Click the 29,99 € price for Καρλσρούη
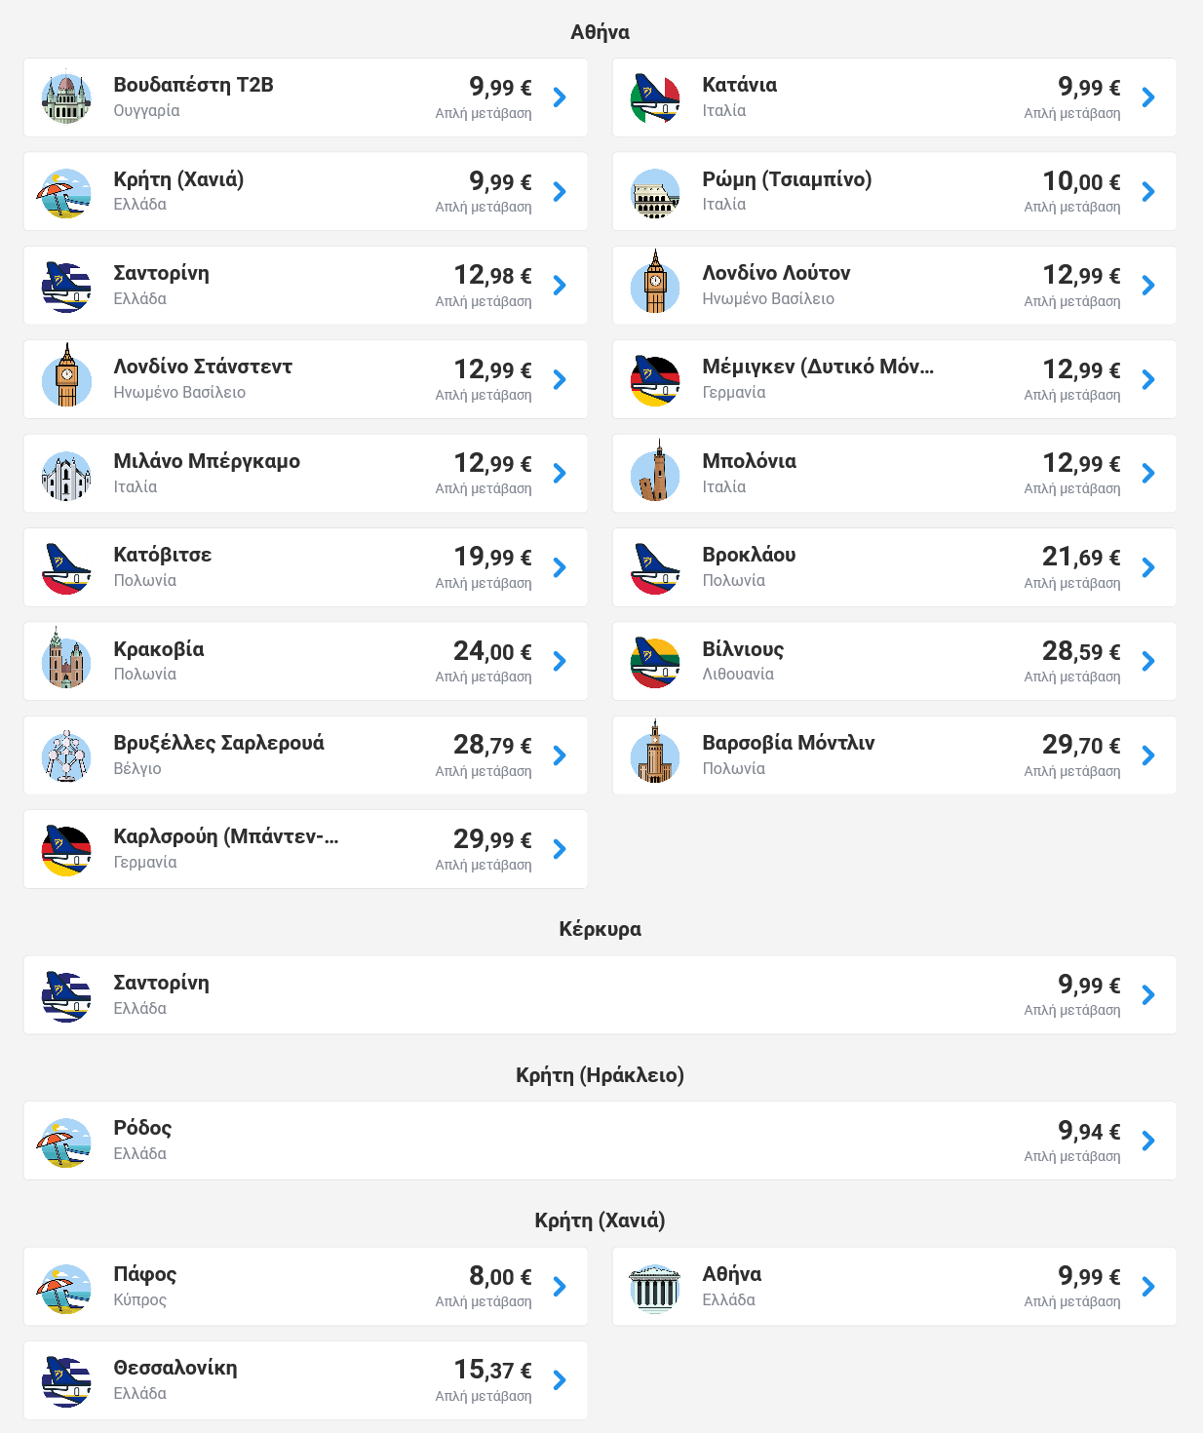The height and width of the screenshot is (1433, 1203). pos(492,839)
